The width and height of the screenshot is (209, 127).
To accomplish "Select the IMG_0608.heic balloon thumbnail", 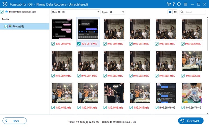I will (114, 93).
